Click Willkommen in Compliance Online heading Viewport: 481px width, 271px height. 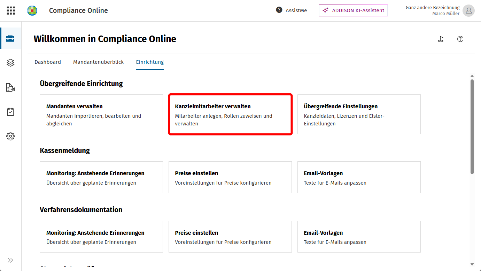coord(105,39)
